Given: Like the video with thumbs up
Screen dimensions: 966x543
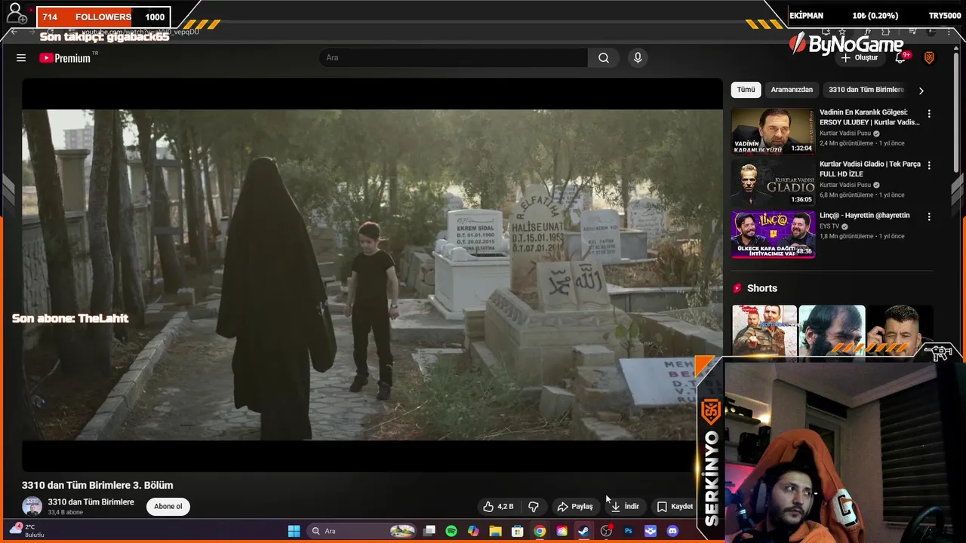Looking at the screenshot, I should [x=498, y=507].
